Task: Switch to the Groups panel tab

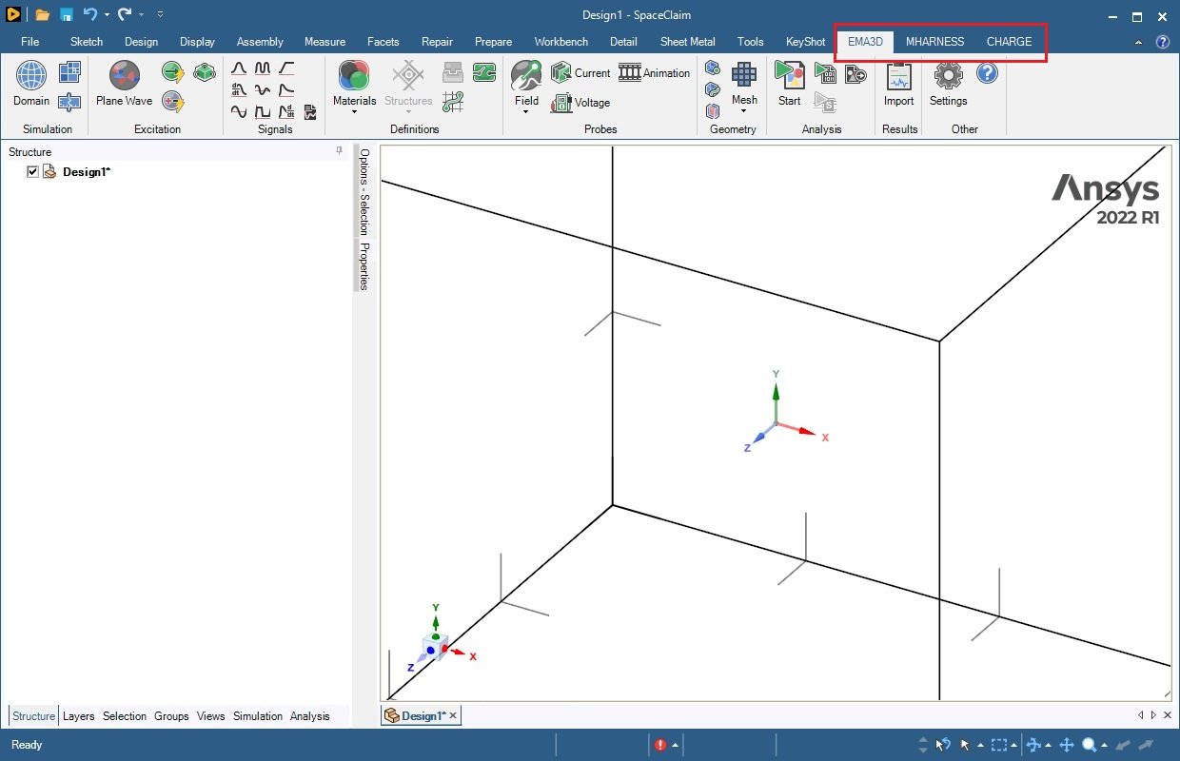Action: 171,716
